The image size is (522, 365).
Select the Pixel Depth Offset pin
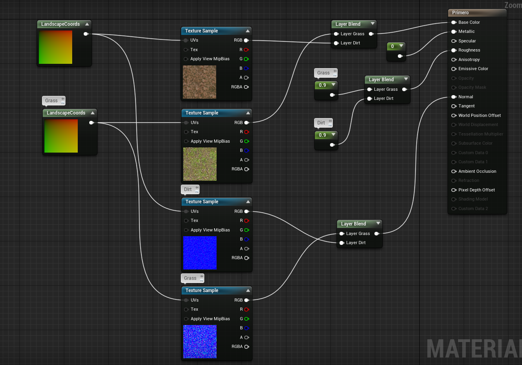click(x=454, y=190)
